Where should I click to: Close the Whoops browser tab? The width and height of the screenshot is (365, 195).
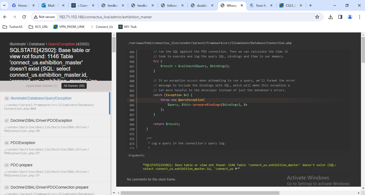[242, 5]
